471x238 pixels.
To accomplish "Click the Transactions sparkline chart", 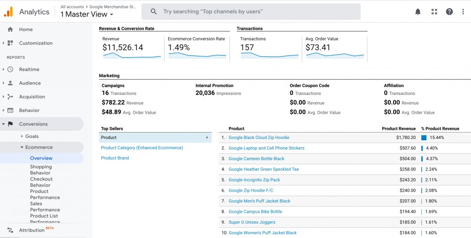I will tap(270, 55).
